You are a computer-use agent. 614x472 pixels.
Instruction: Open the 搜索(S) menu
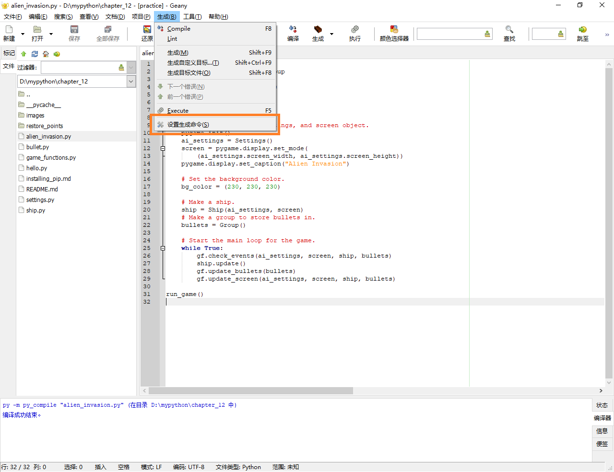pyautogui.click(x=63, y=17)
